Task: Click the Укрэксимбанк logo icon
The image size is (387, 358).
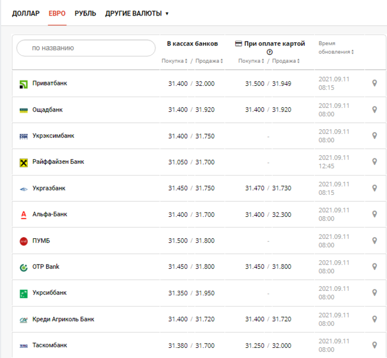Action: [24, 136]
